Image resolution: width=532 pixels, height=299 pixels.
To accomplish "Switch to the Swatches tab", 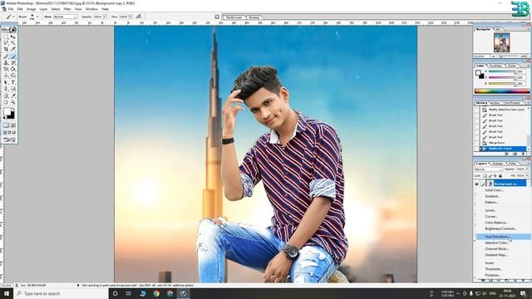I will tap(495, 66).
